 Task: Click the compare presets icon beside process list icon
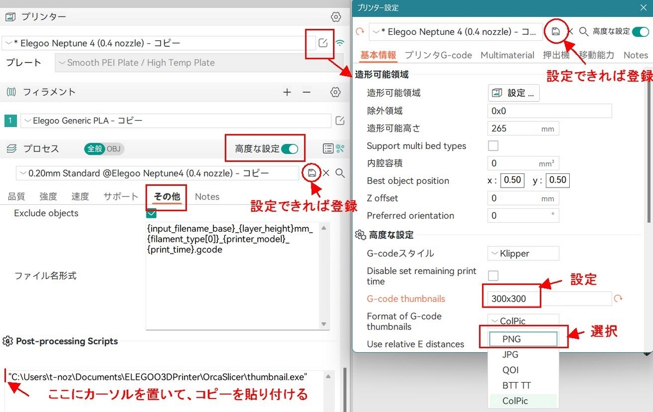click(341, 148)
